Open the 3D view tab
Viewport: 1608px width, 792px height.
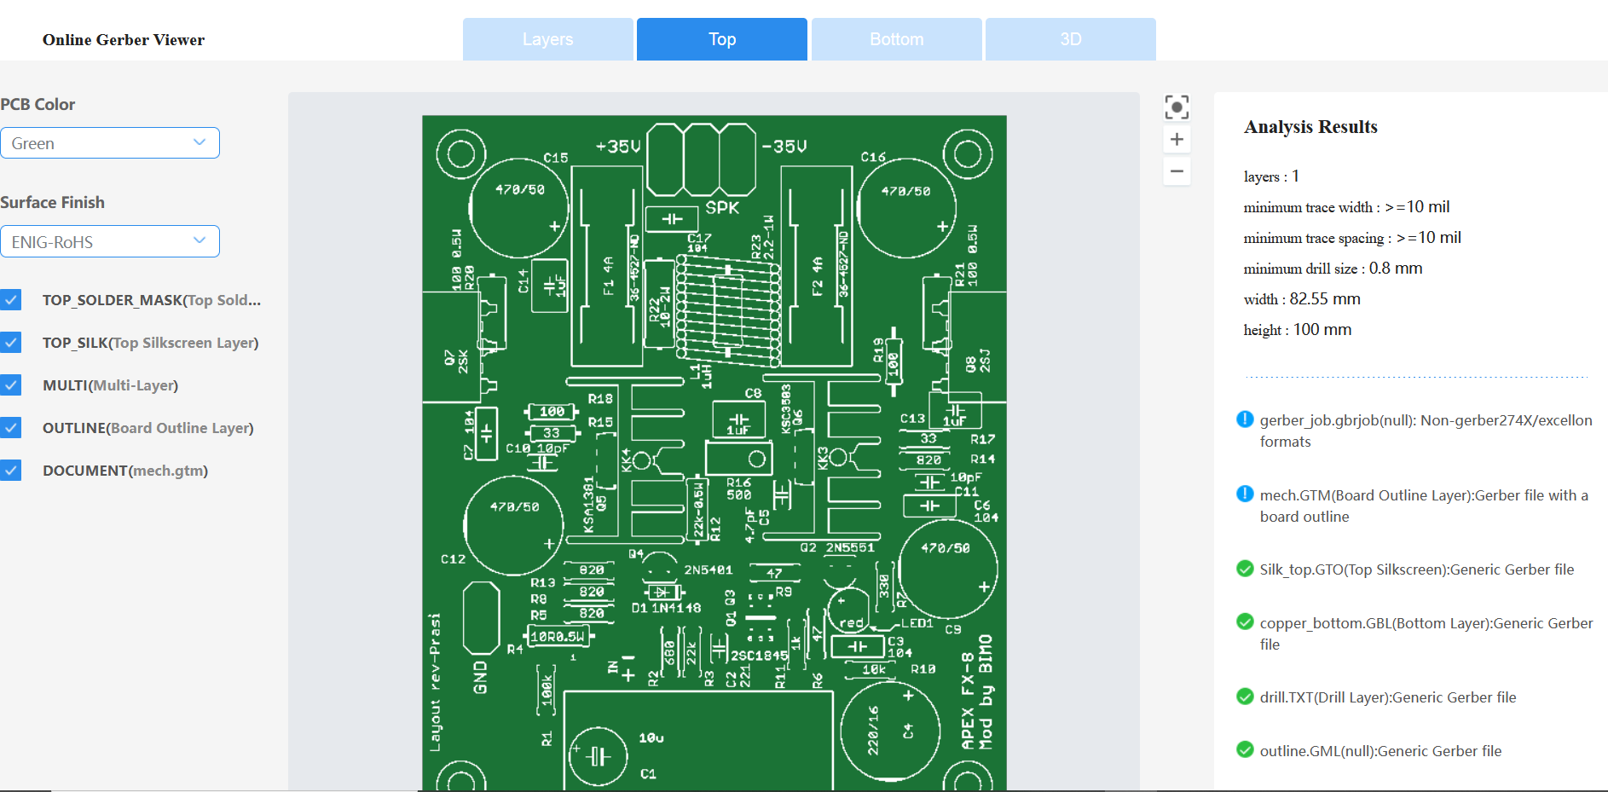(1071, 39)
